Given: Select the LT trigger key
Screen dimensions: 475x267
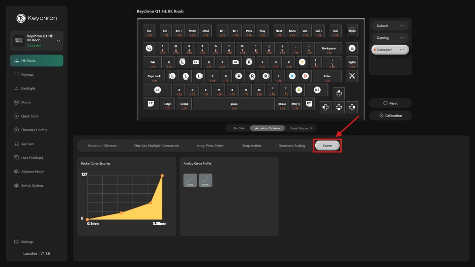Looking at the screenshot, I should (150, 104).
